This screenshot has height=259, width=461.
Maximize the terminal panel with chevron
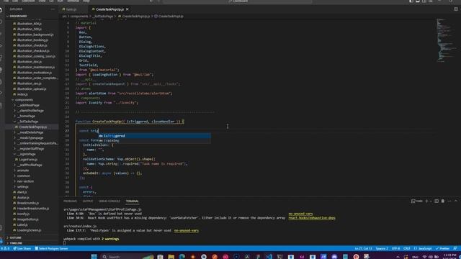(x=456, y=201)
